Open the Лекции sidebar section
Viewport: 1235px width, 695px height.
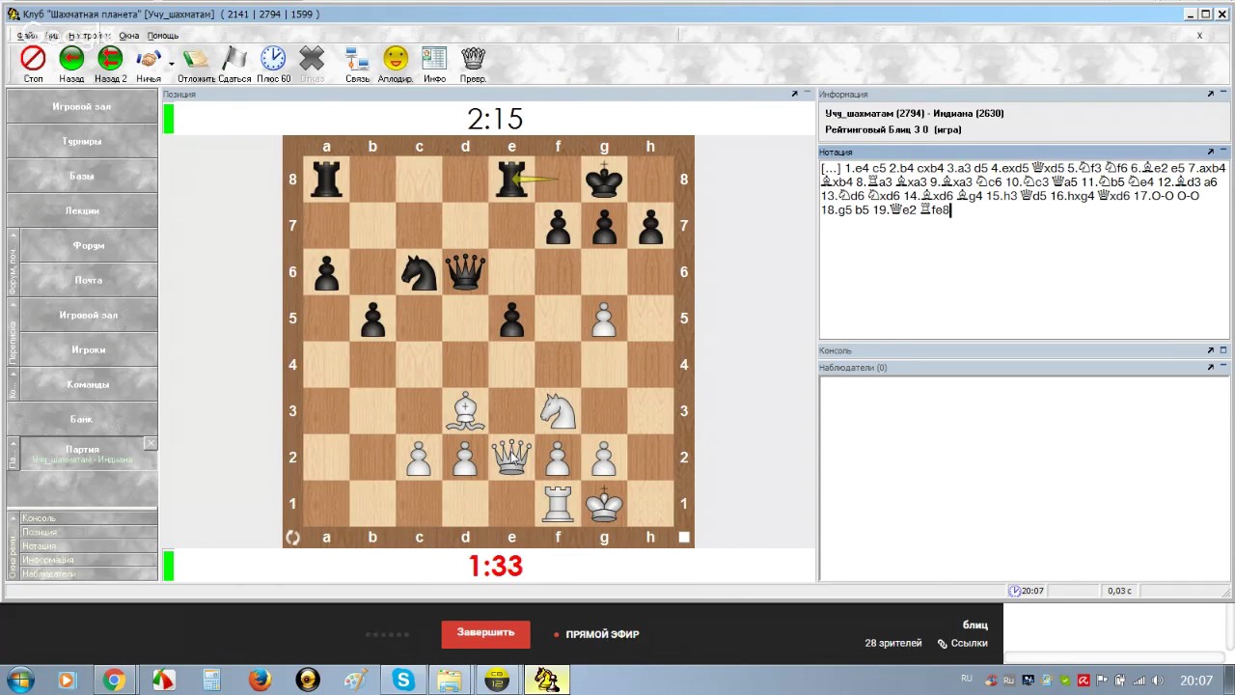pos(82,210)
